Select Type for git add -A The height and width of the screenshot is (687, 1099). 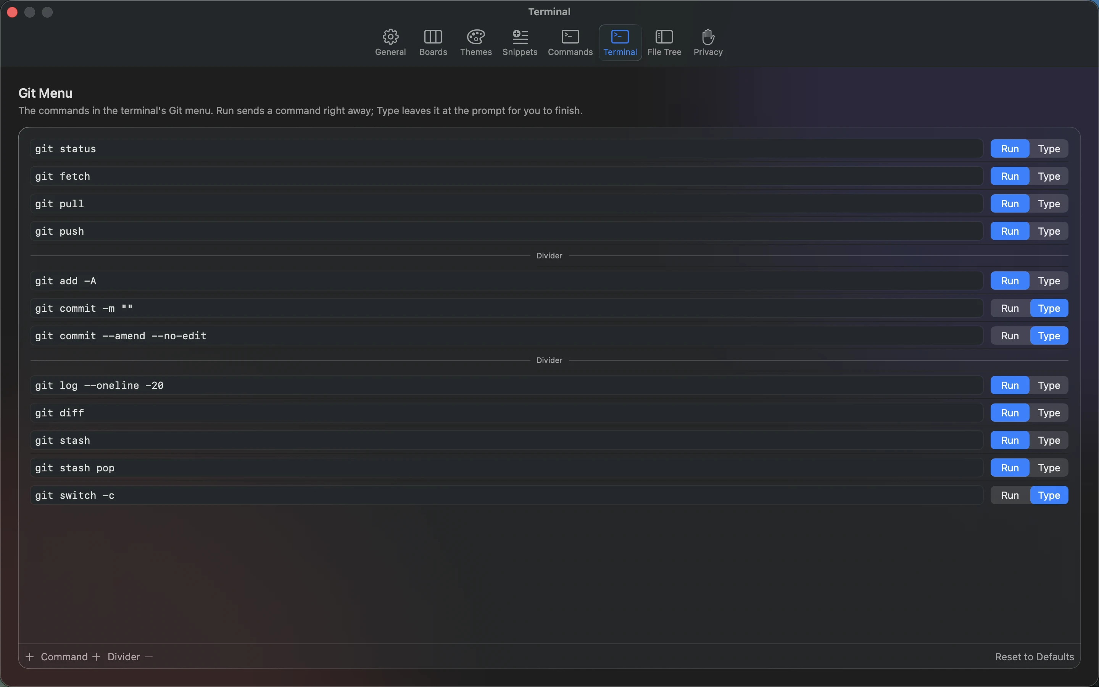[x=1049, y=281]
